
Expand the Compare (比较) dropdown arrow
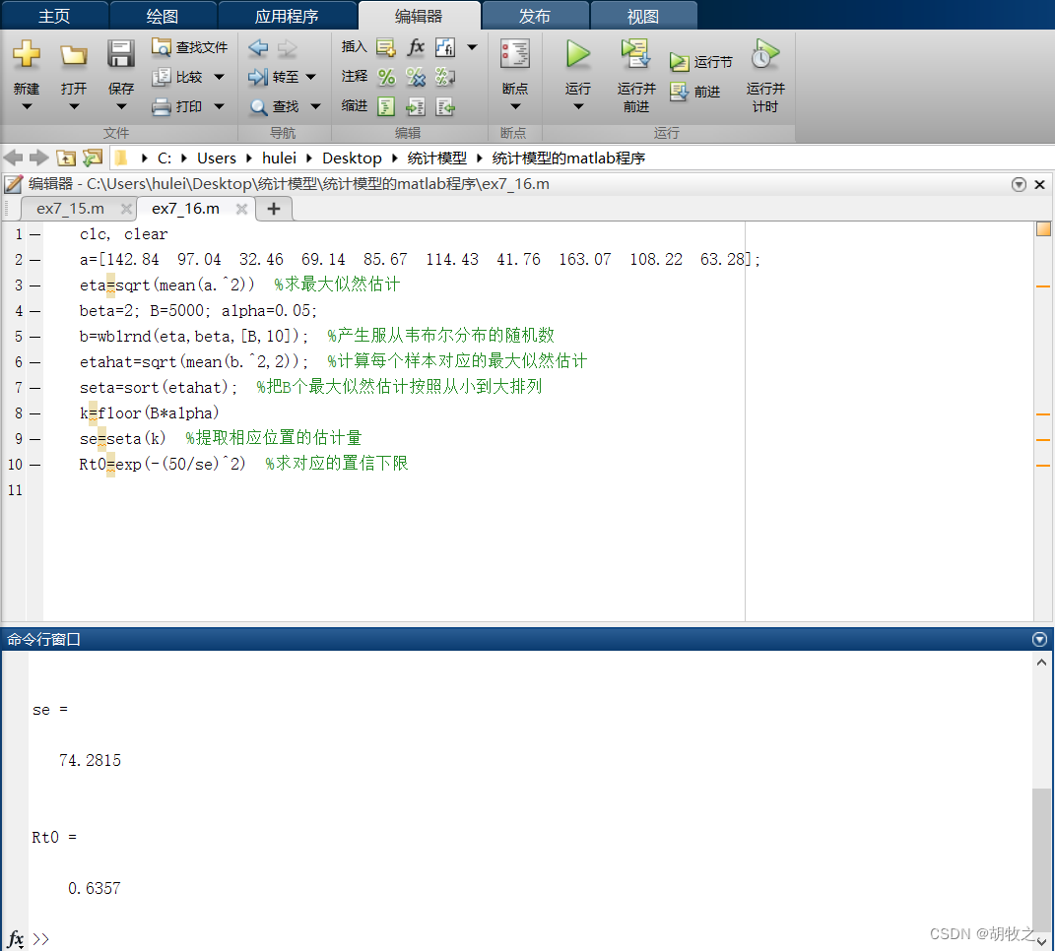(219, 78)
